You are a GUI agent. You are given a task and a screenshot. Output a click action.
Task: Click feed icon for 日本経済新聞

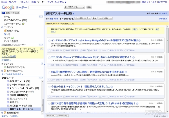[x=8, y=95]
